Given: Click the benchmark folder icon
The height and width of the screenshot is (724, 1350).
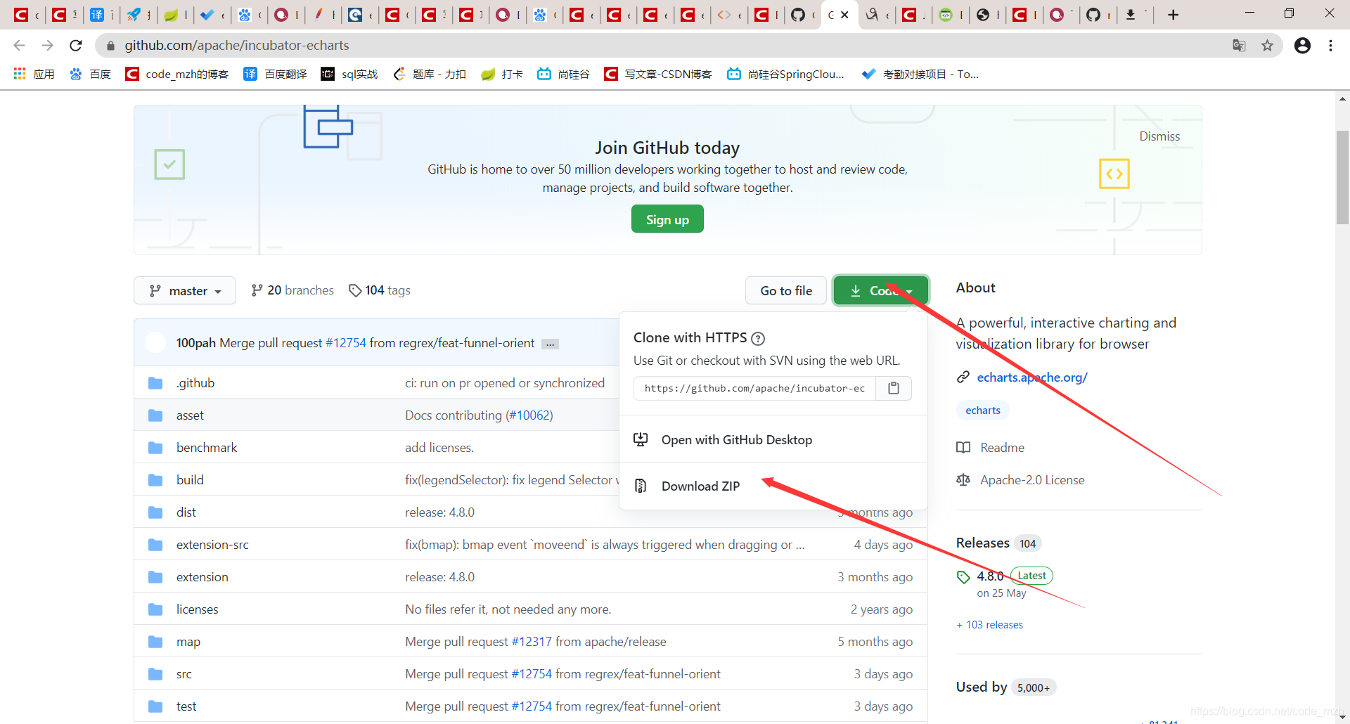Looking at the screenshot, I should click(155, 448).
